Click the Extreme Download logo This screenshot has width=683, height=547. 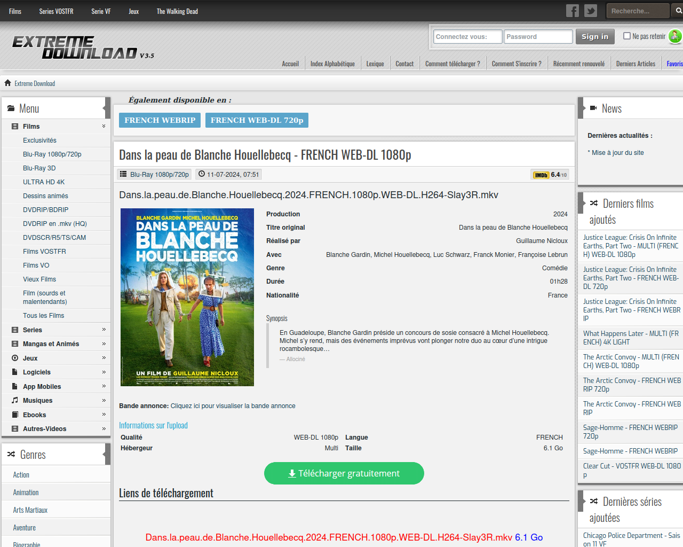83,48
